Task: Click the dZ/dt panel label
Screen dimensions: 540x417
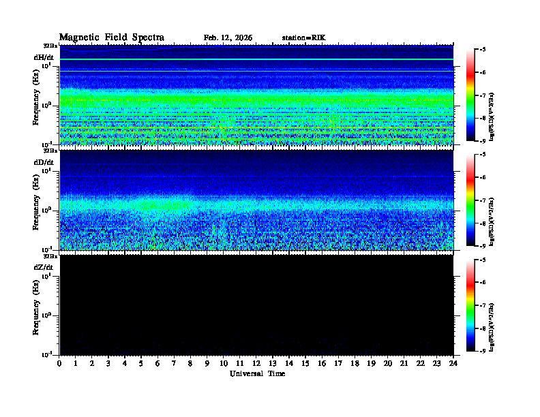Action: [44, 267]
